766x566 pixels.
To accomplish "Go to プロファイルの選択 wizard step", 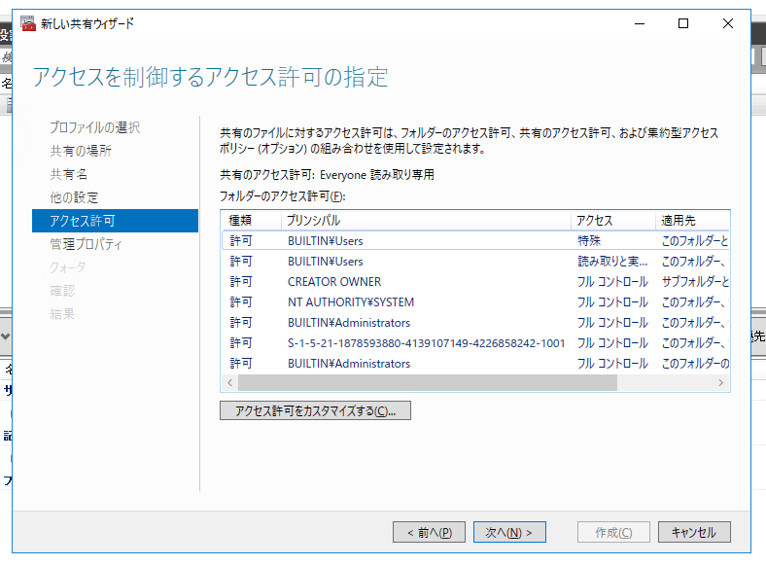I will (x=95, y=127).
